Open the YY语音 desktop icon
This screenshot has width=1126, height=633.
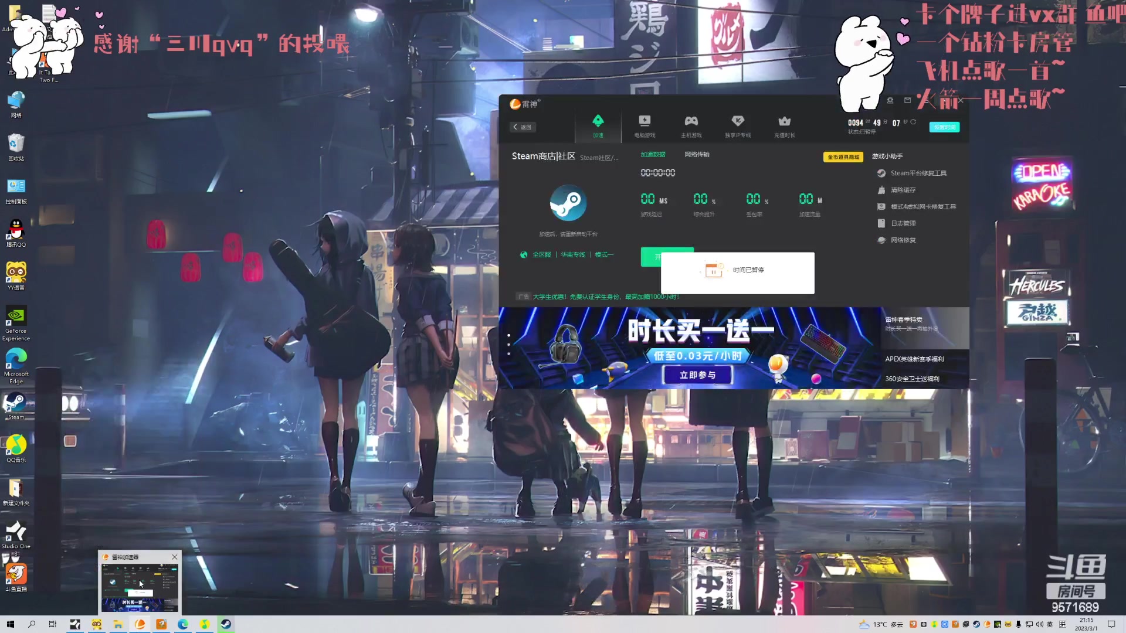pyautogui.click(x=16, y=277)
